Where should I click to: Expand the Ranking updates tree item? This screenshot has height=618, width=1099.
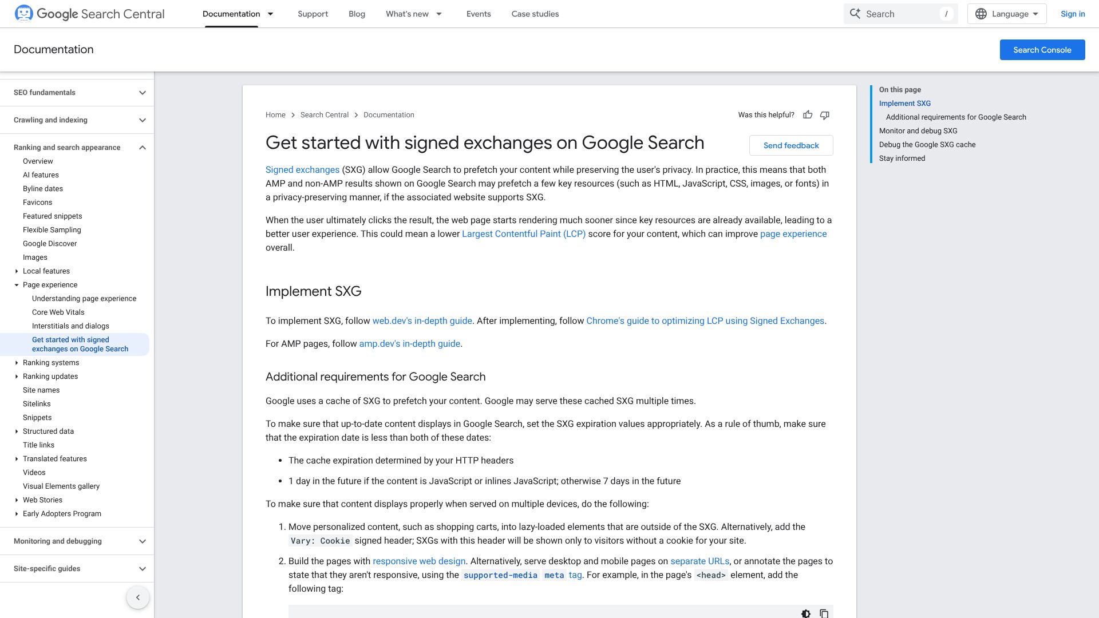click(x=17, y=377)
